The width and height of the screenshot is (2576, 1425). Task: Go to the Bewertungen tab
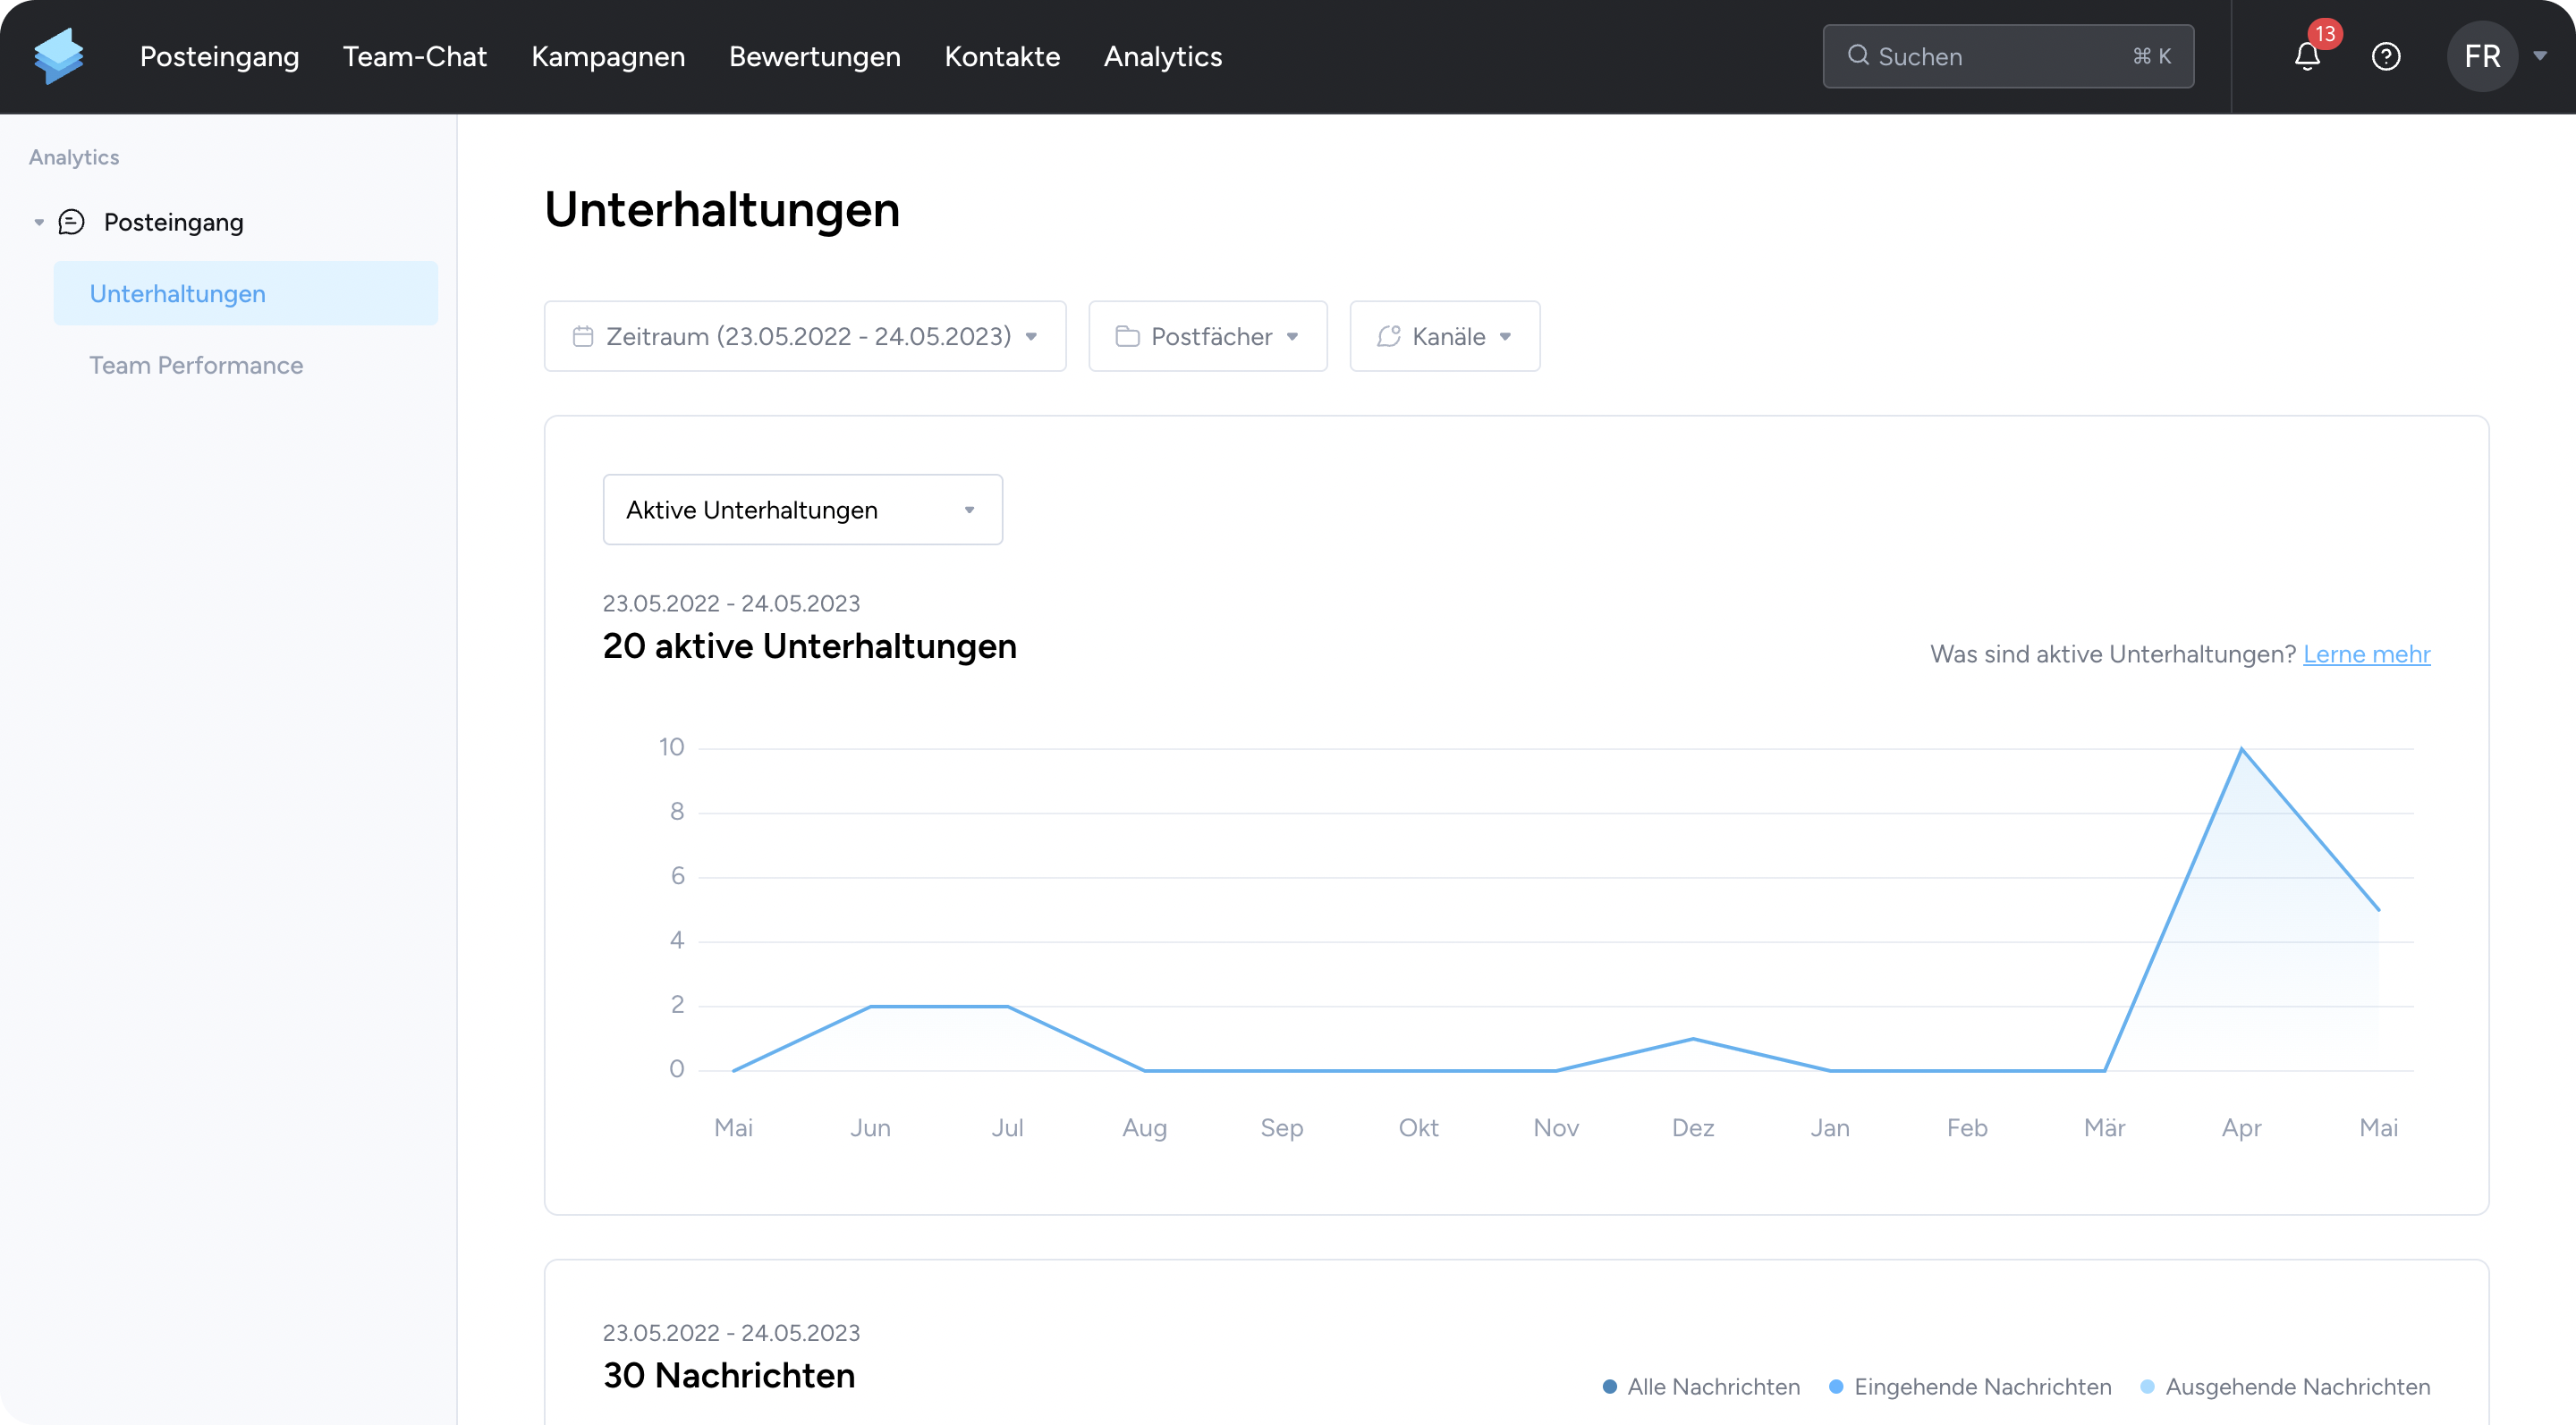[x=814, y=56]
